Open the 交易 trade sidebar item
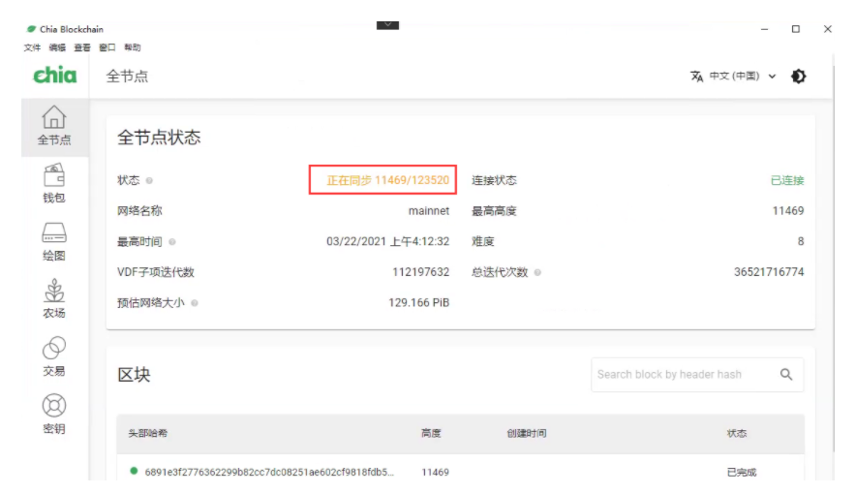 coord(54,357)
